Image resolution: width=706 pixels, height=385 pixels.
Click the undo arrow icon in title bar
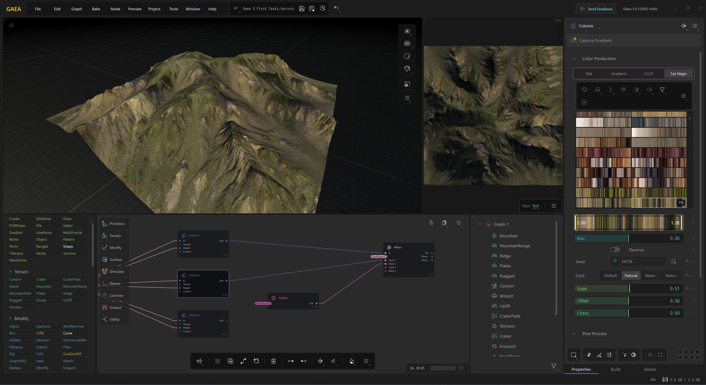[336, 8]
